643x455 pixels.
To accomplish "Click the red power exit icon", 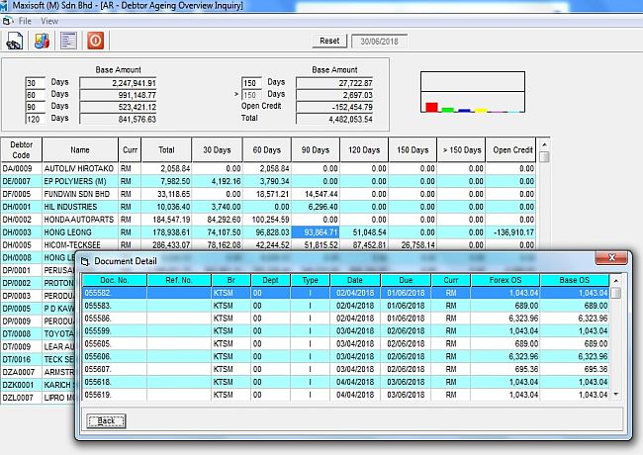I will 96,41.
